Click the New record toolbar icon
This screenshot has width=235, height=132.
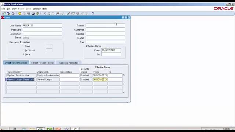click(4, 14)
